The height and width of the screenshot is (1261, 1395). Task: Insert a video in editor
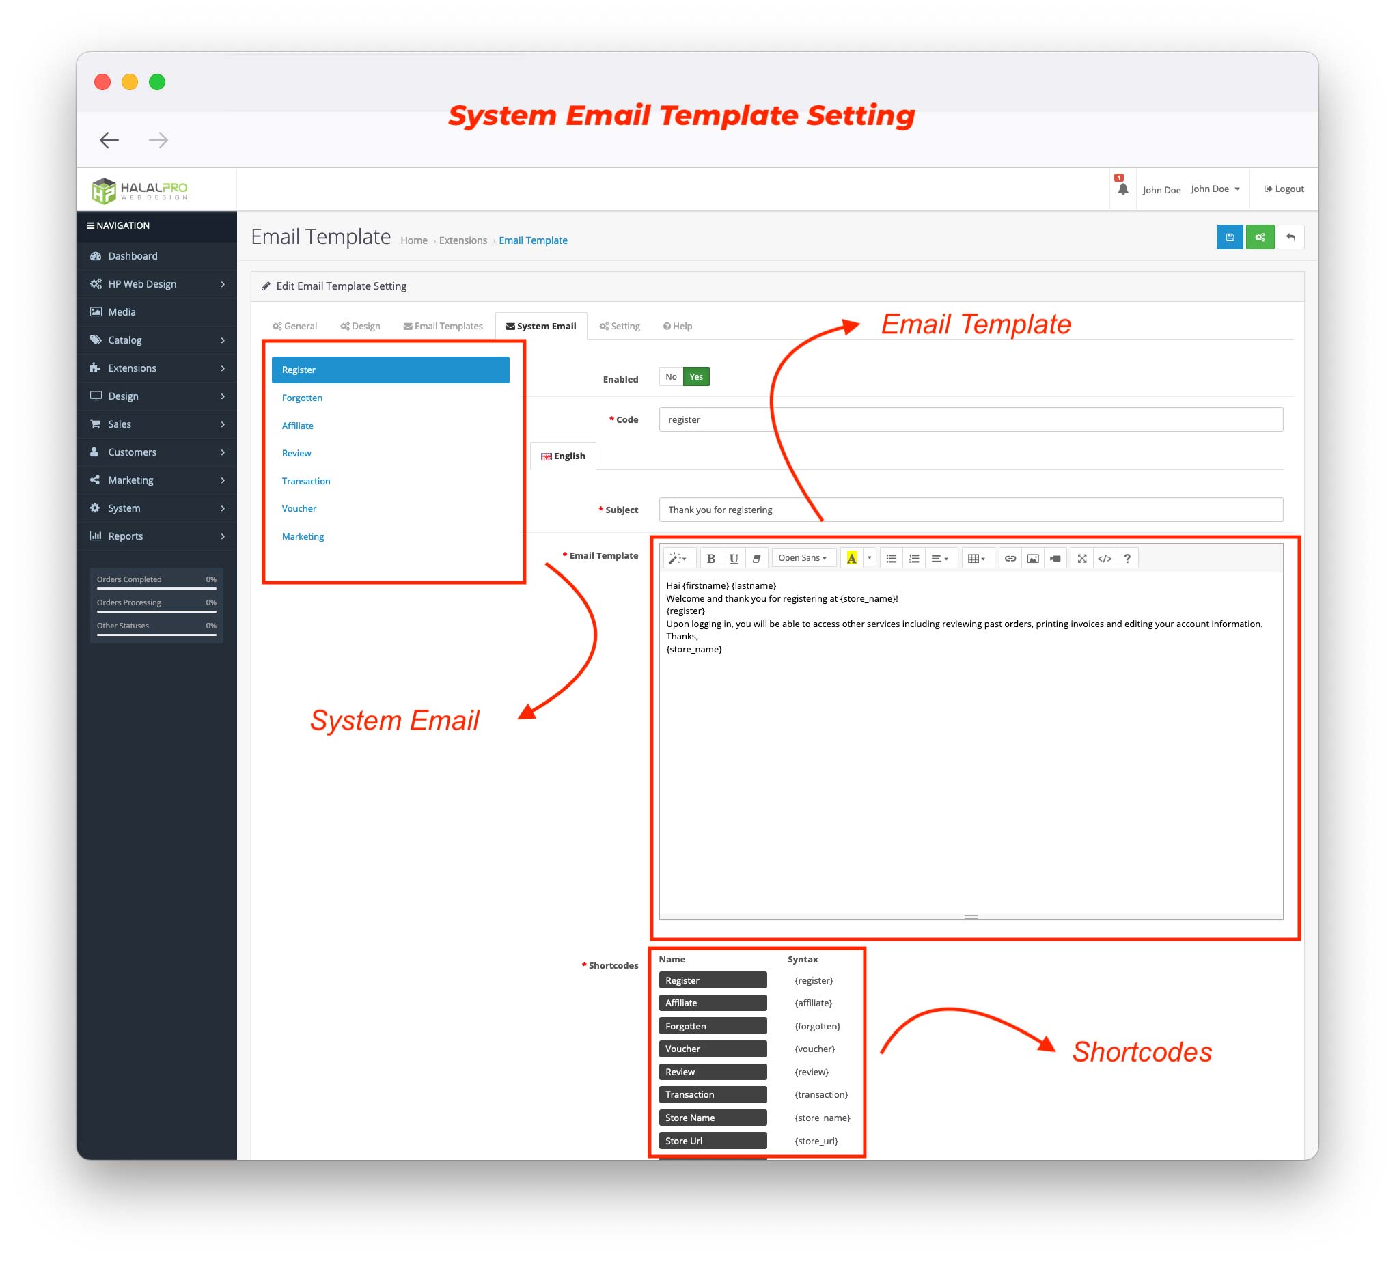click(x=1055, y=559)
